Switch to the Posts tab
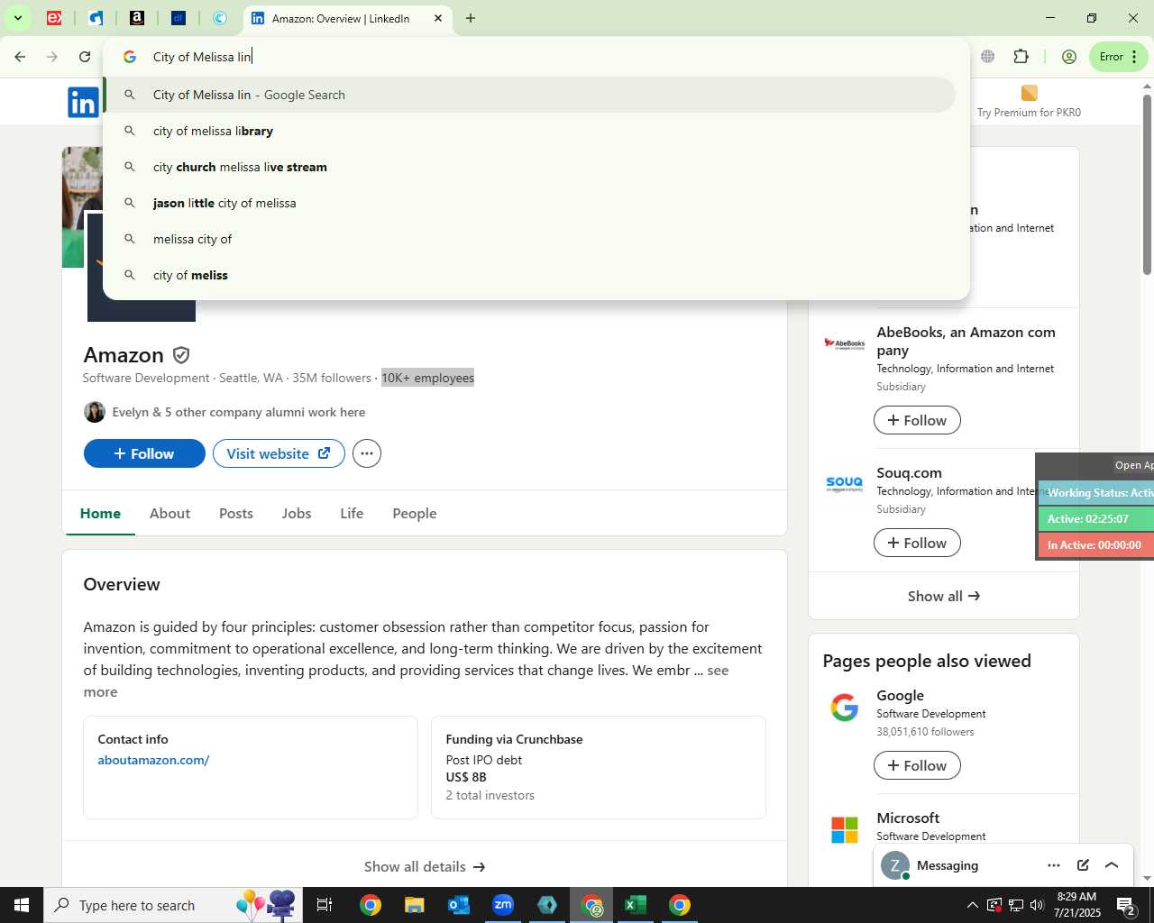Viewport: 1154px width, 923px height. pyautogui.click(x=236, y=513)
